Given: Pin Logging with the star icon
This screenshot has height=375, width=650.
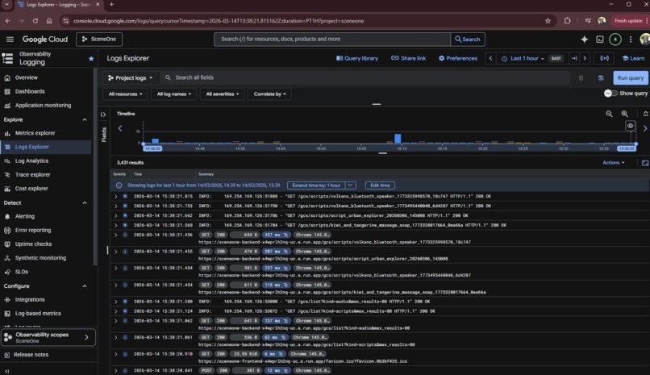Looking at the screenshot, I should tap(91, 58).
